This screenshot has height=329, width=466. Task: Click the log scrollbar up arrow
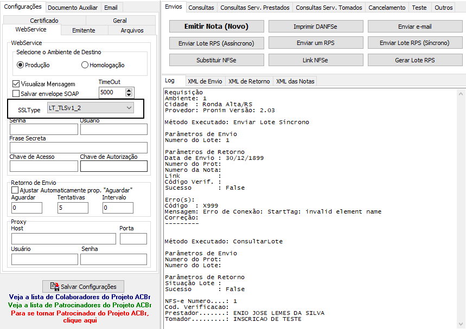pos(461,94)
